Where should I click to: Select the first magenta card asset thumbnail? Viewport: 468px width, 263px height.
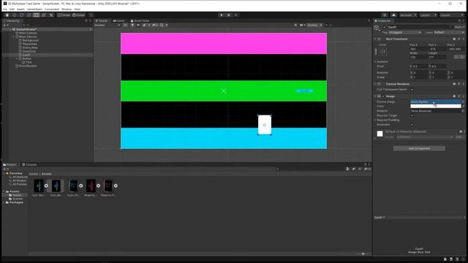pyautogui.click(x=91, y=186)
